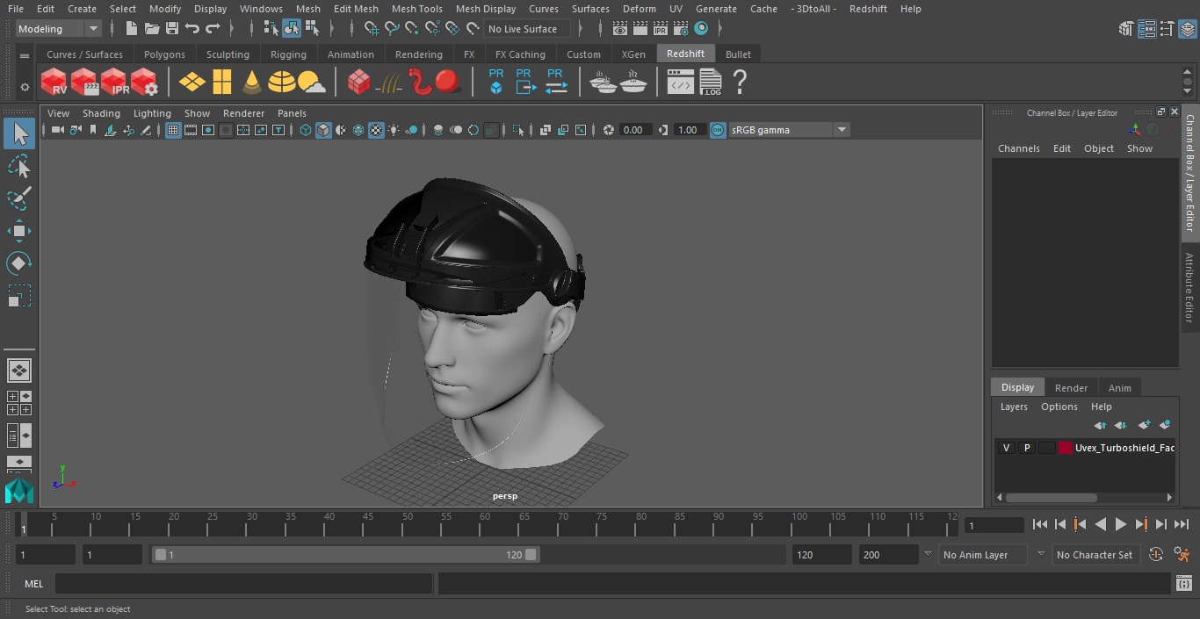Click No Live Surface field
The width and height of the screenshot is (1200, 619).
pos(526,29)
